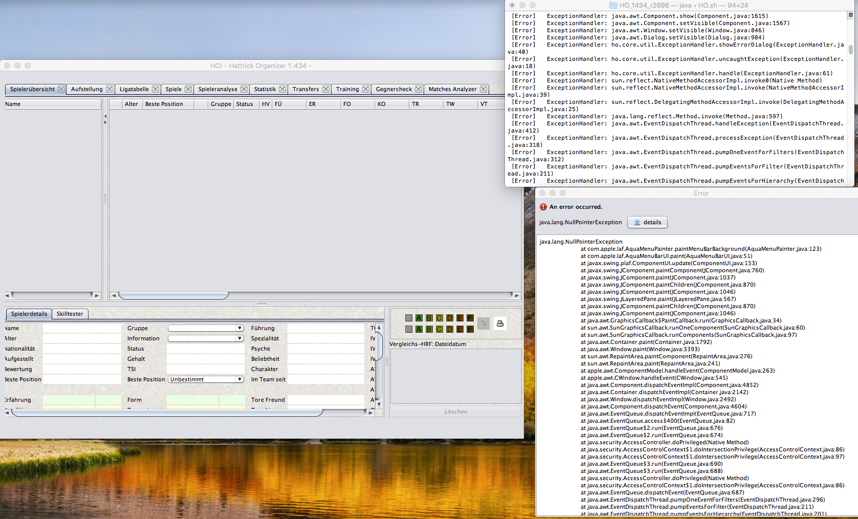Open the Gegnercheck tab
The height and width of the screenshot is (519, 858).
point(393,89)
